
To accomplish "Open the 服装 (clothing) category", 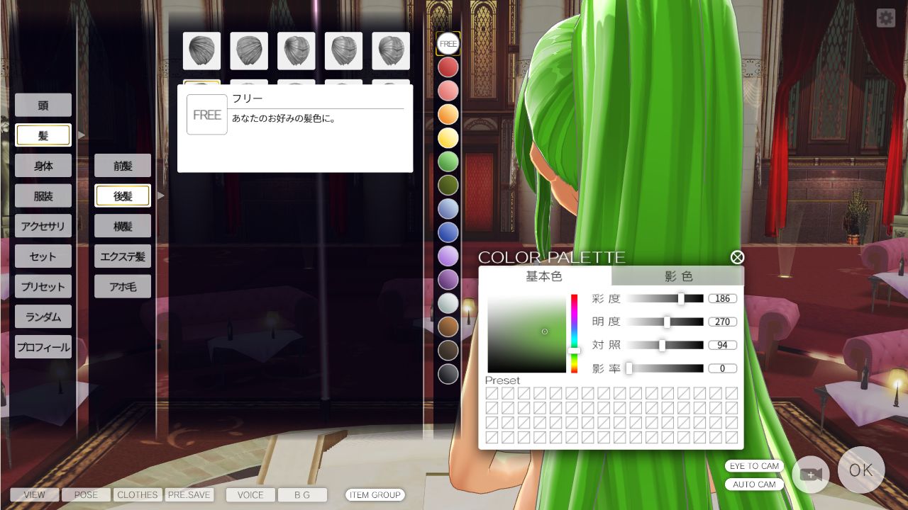I will (x=43, y=195).
